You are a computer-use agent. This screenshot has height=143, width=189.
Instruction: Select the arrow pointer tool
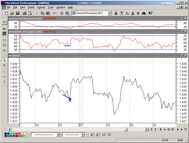[5, 60]
